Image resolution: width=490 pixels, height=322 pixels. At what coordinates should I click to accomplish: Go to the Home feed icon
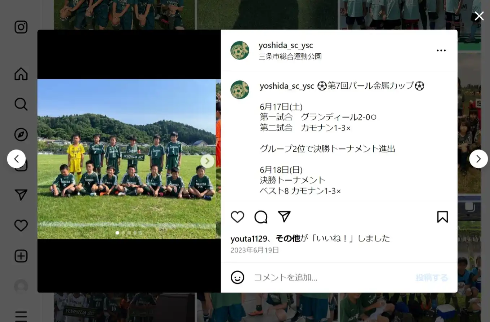(x=21, y=74)
